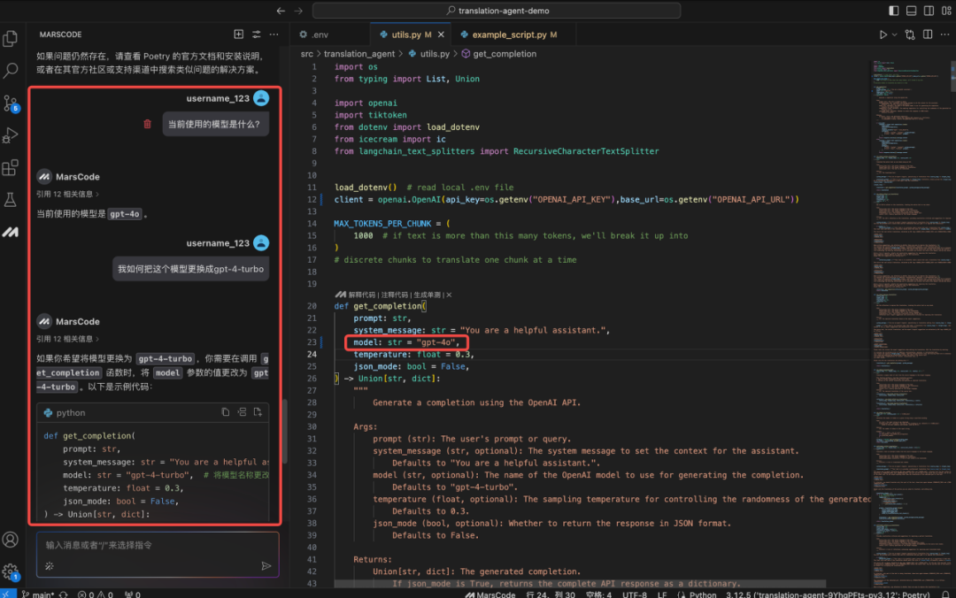Click the magic wand icon in chat input
Image resolution: width=956 pixels, height=598 pixels.
(x=50, y=565)
